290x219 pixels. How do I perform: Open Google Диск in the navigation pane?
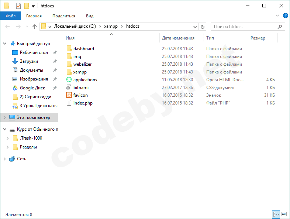32,88
